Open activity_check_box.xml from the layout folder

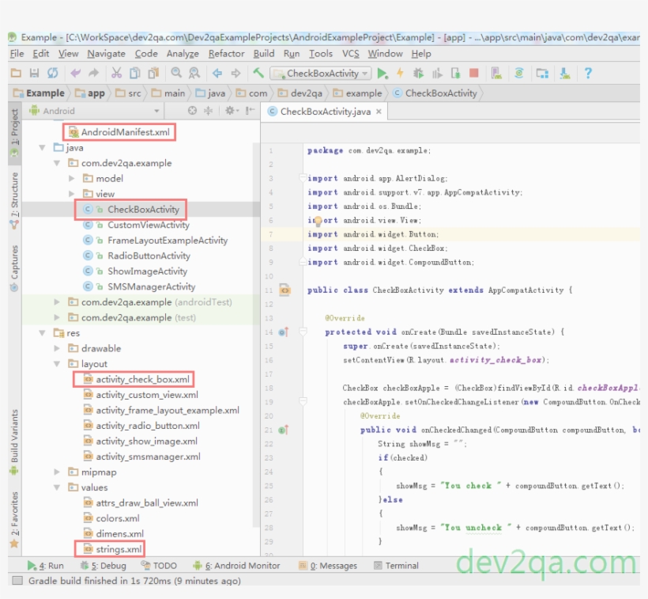pos(141,378)
